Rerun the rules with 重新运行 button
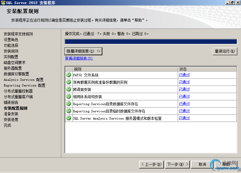 click(225, 51)
